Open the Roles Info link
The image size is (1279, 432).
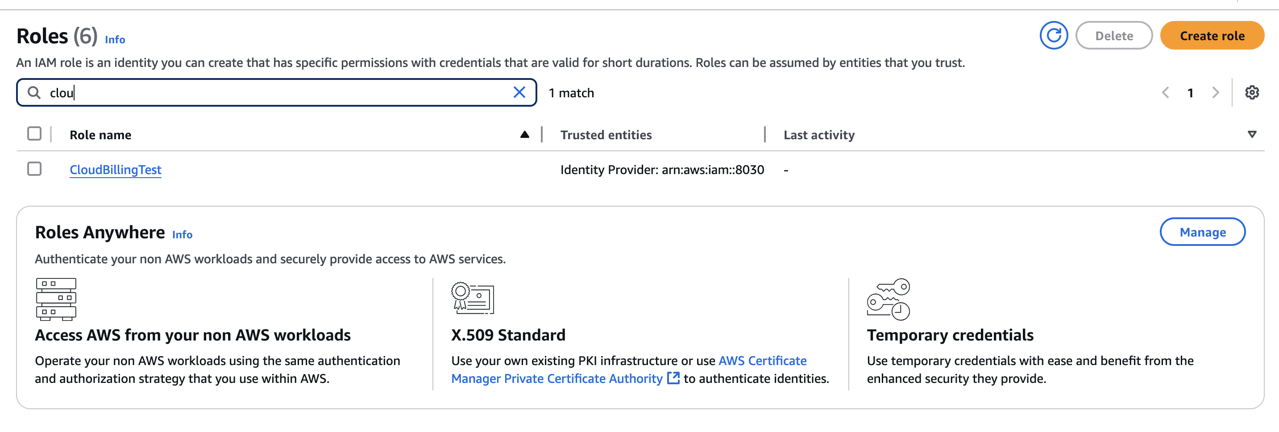tap(114, 40)
